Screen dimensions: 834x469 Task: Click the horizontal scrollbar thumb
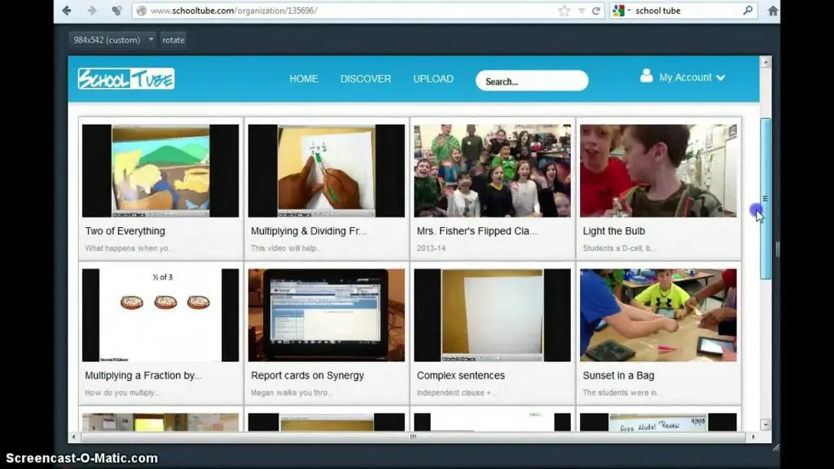(x=413, y=437)
